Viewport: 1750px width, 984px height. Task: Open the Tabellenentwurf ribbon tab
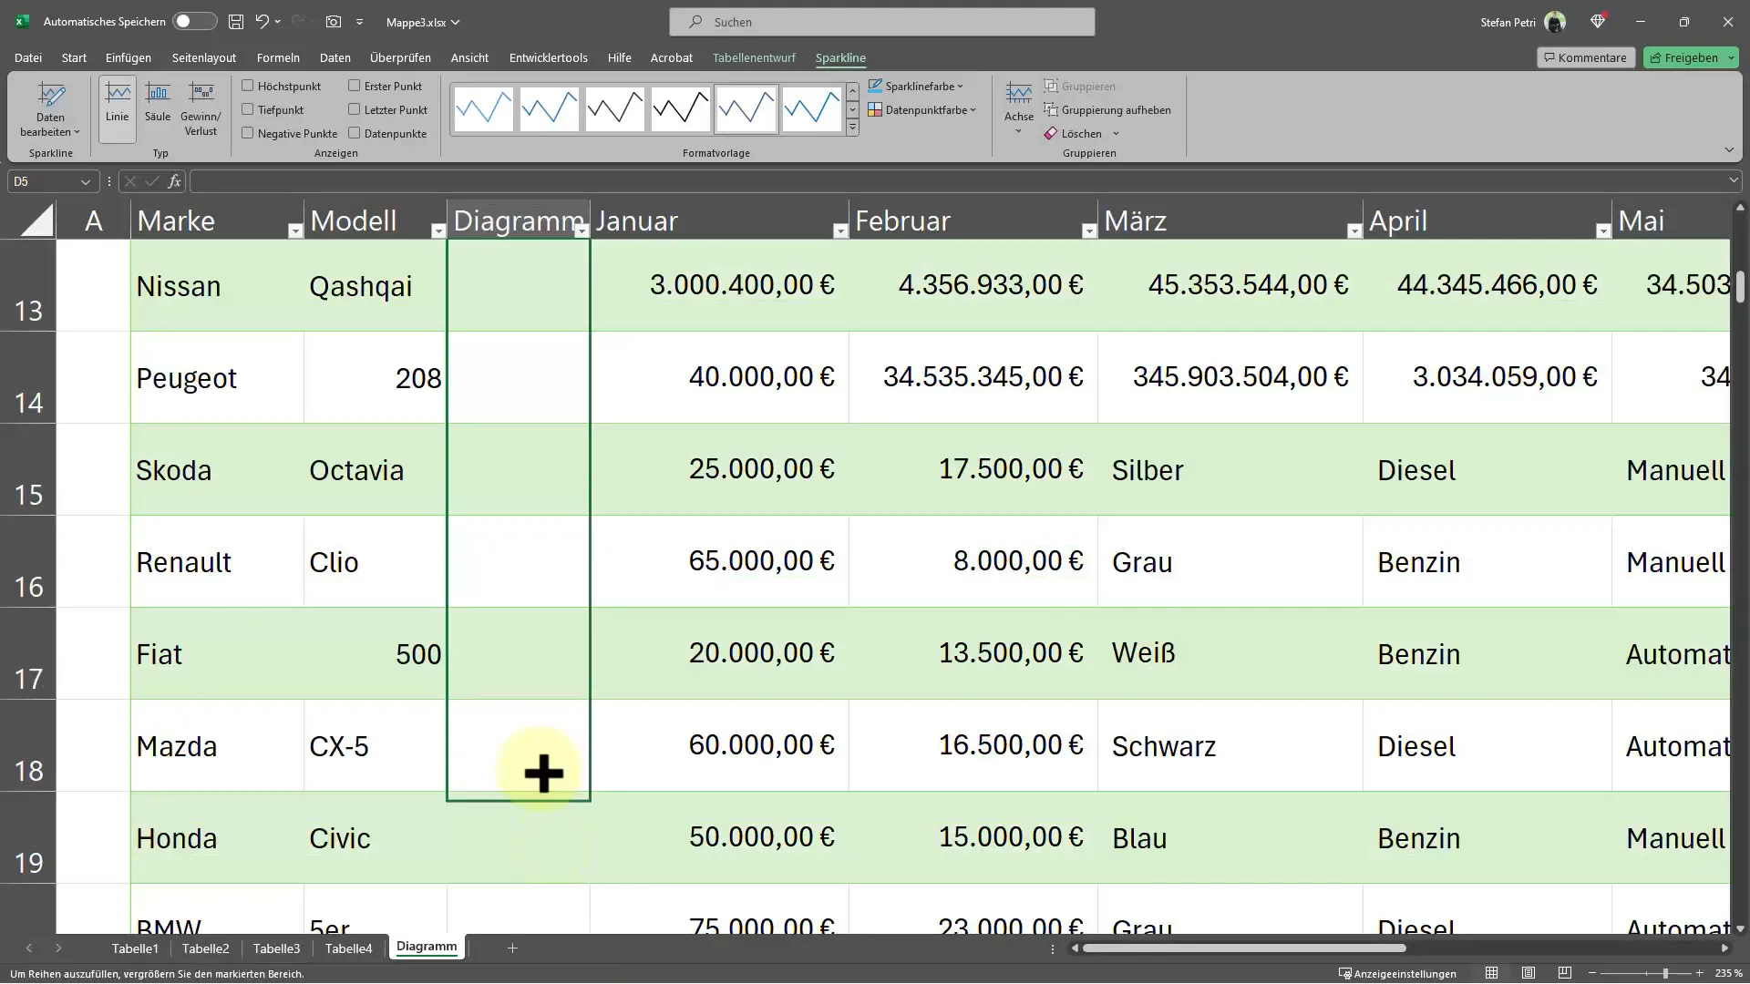[754, 57]
